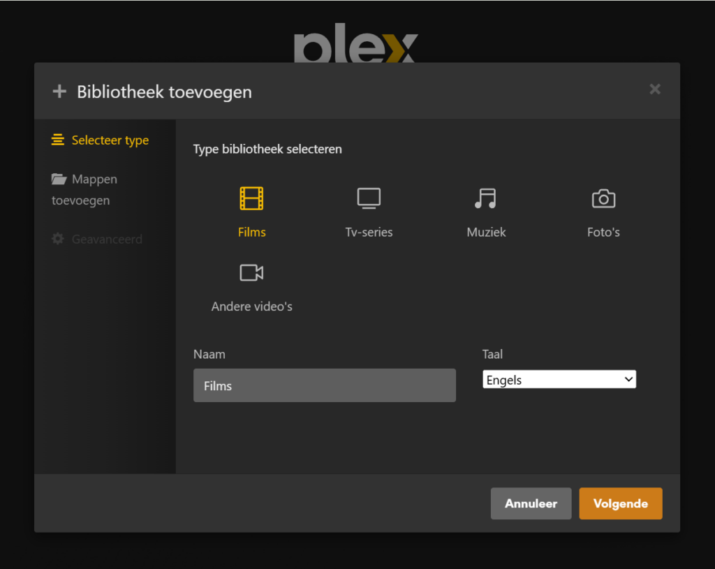Go to the Mappen toevoegen step
The height and width of the screenshot is (569, 715).
point(94,180)
